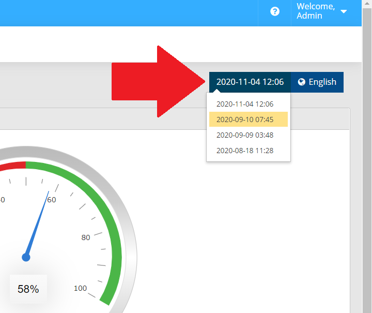
Task: Click the red segment of the gauge
Action: pyautogui.click(x=13, y=166)
